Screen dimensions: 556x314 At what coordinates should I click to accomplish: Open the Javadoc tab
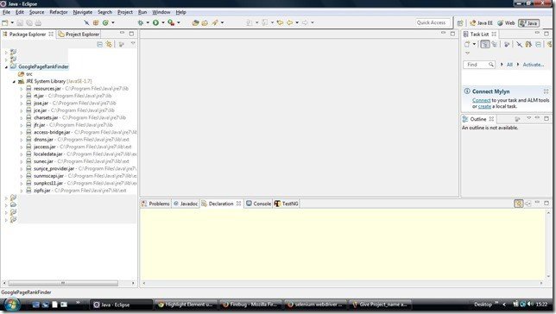pos(185,204)
